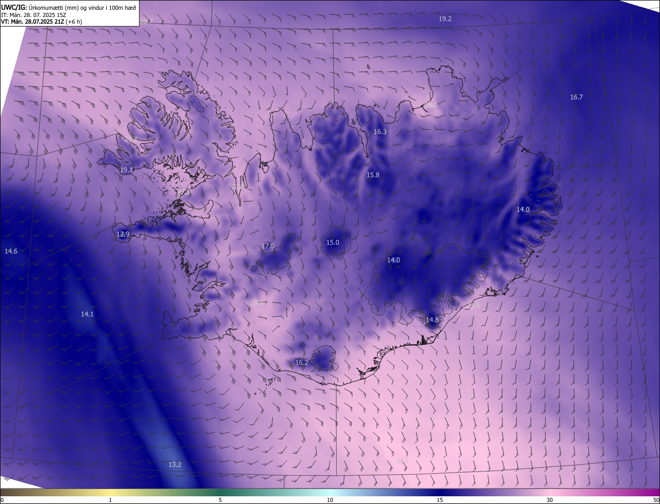Click the 15.8 value on the map
This screenshot has width=660, height=504.
click(373, 175)
